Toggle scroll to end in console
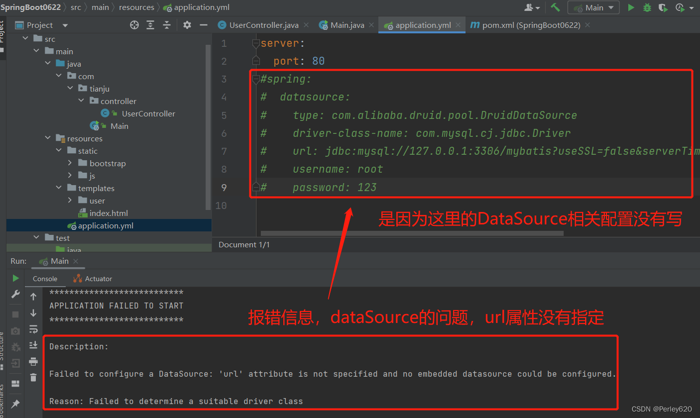Screen dimensions: 700x418 tap(33, 345)
